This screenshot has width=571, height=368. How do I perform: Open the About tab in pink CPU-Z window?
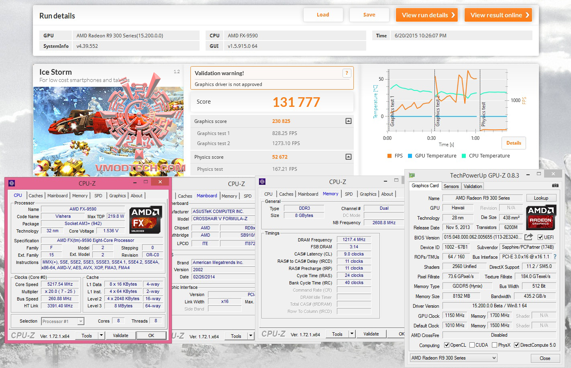tap(137, 196)
